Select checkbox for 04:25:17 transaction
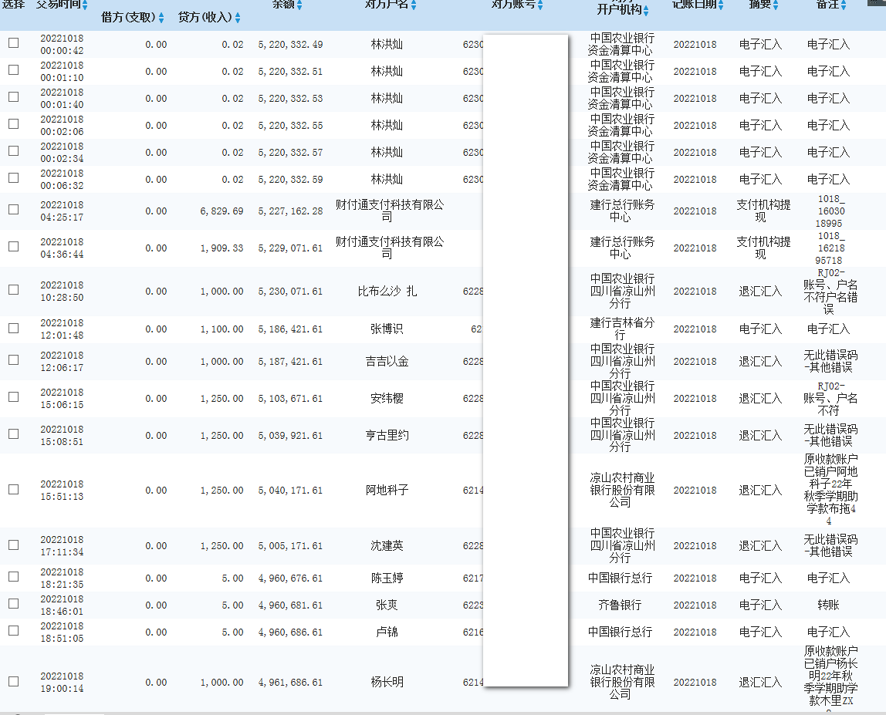The image size is (886, 715). point(14,210)
